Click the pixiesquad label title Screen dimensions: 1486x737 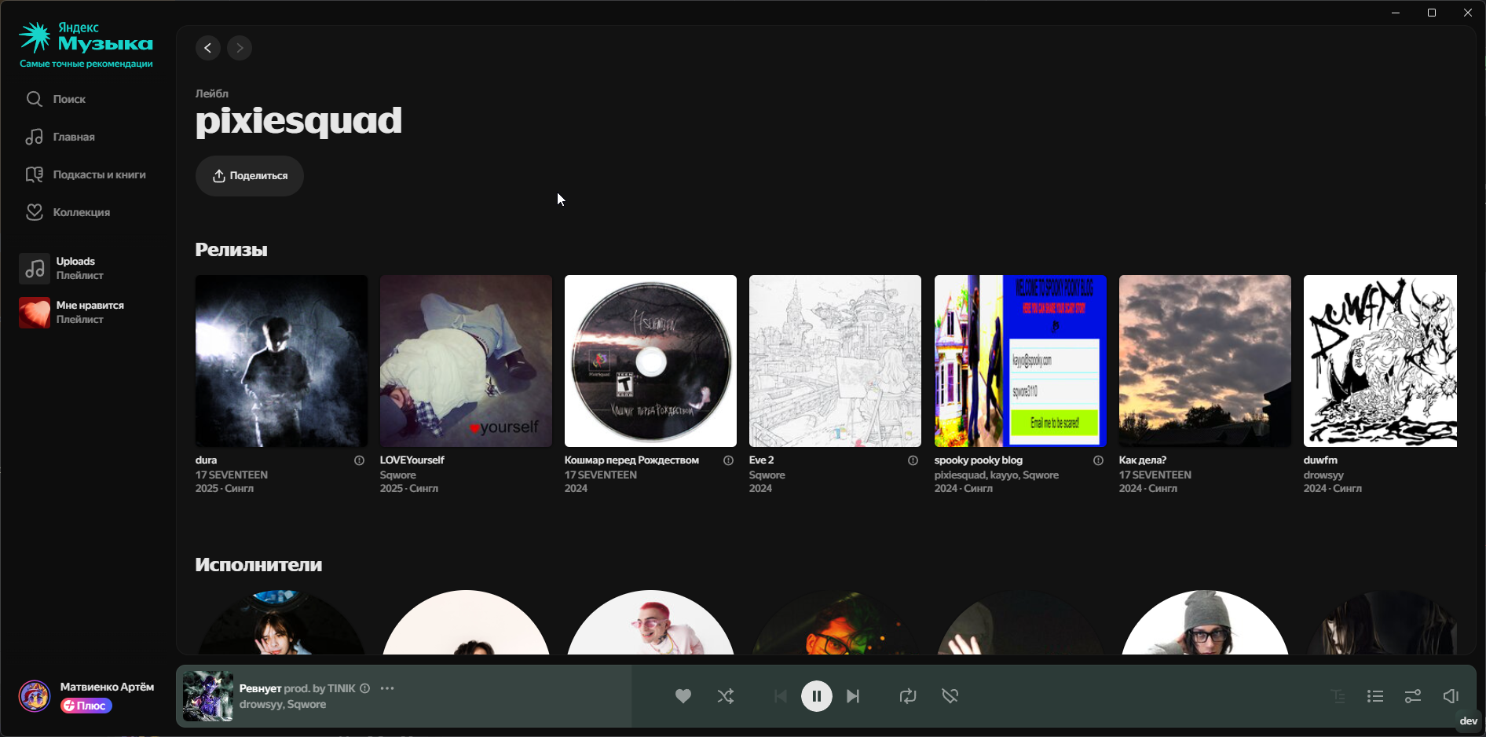coord(298,121)
